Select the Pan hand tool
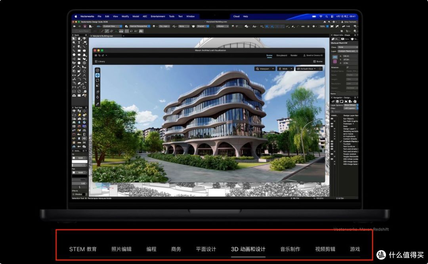Viewport: 428px width, 264px height. tap(79, 39)
